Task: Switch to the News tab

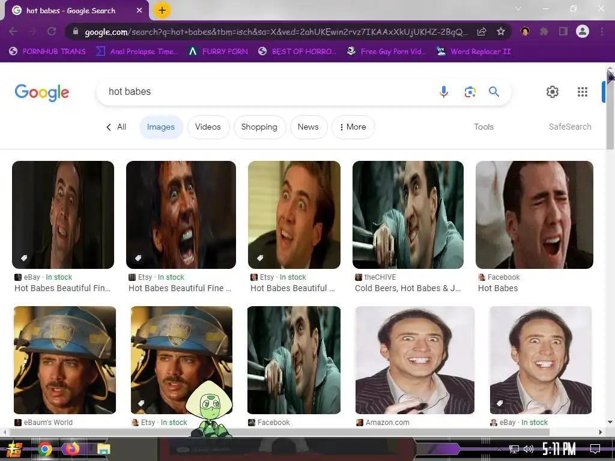Action: [x=308, y=127]
